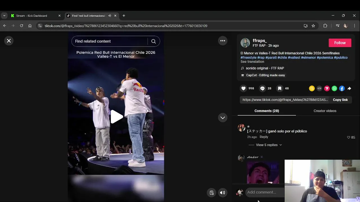The height and width of the screenshot is (202, 360).
Task: Open the three-dot more options menu
Action: coord(222,41)
